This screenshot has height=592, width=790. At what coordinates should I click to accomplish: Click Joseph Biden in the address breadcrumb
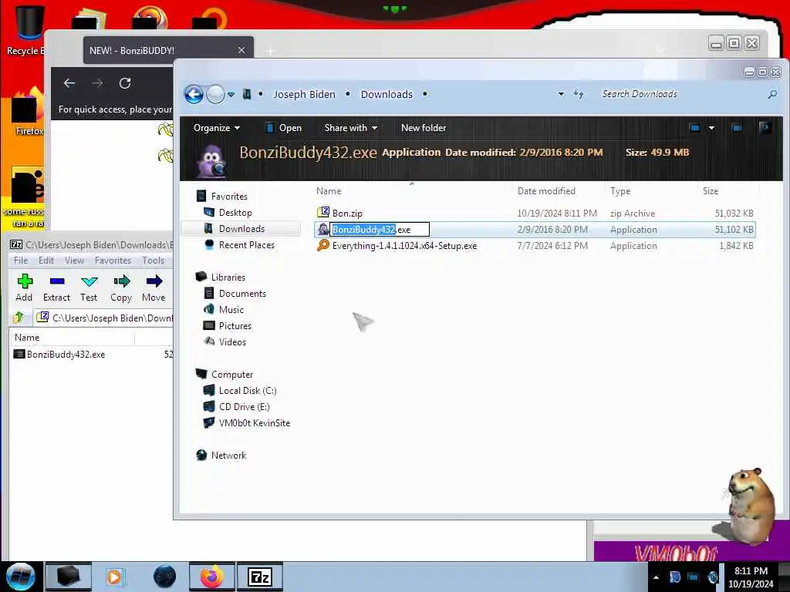tap(304, 94)
